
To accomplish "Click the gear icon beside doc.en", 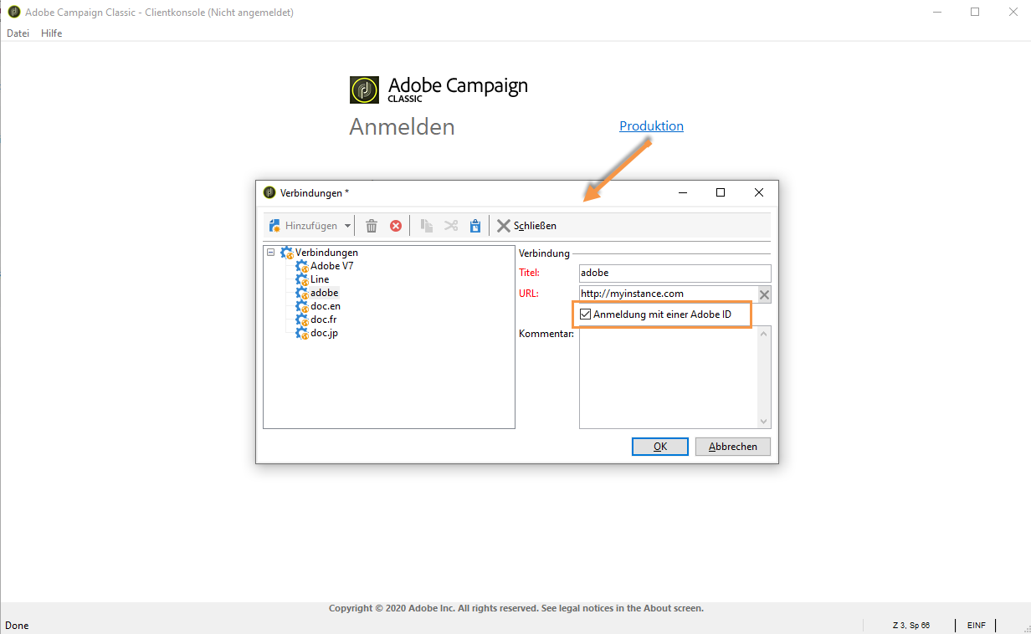I will pos(303,306).
